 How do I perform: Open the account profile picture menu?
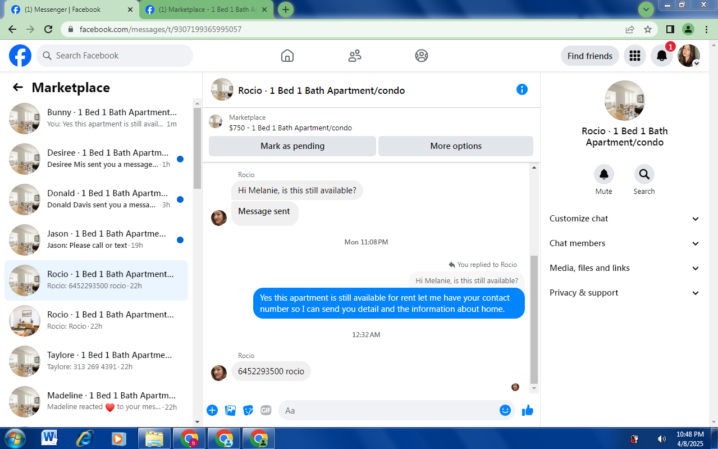[689, 56]
